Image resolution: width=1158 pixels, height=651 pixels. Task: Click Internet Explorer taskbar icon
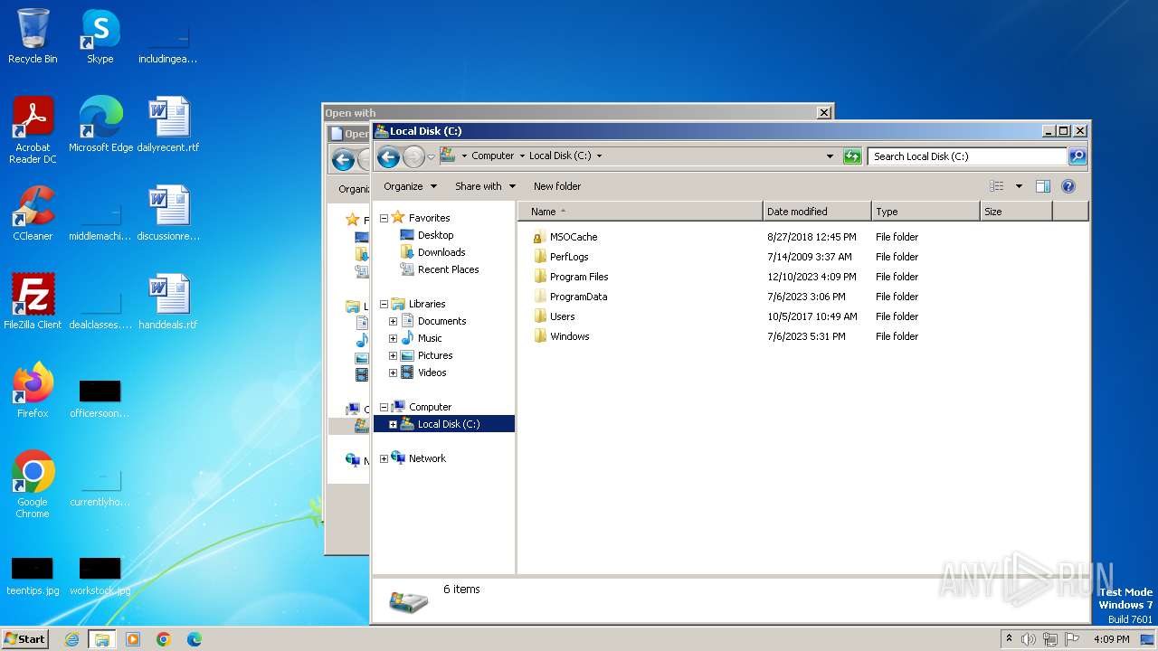71,639
